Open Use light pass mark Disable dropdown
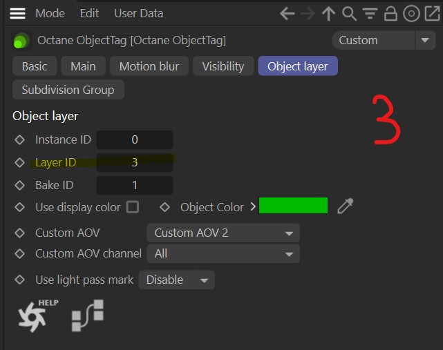 pos(177,280)
